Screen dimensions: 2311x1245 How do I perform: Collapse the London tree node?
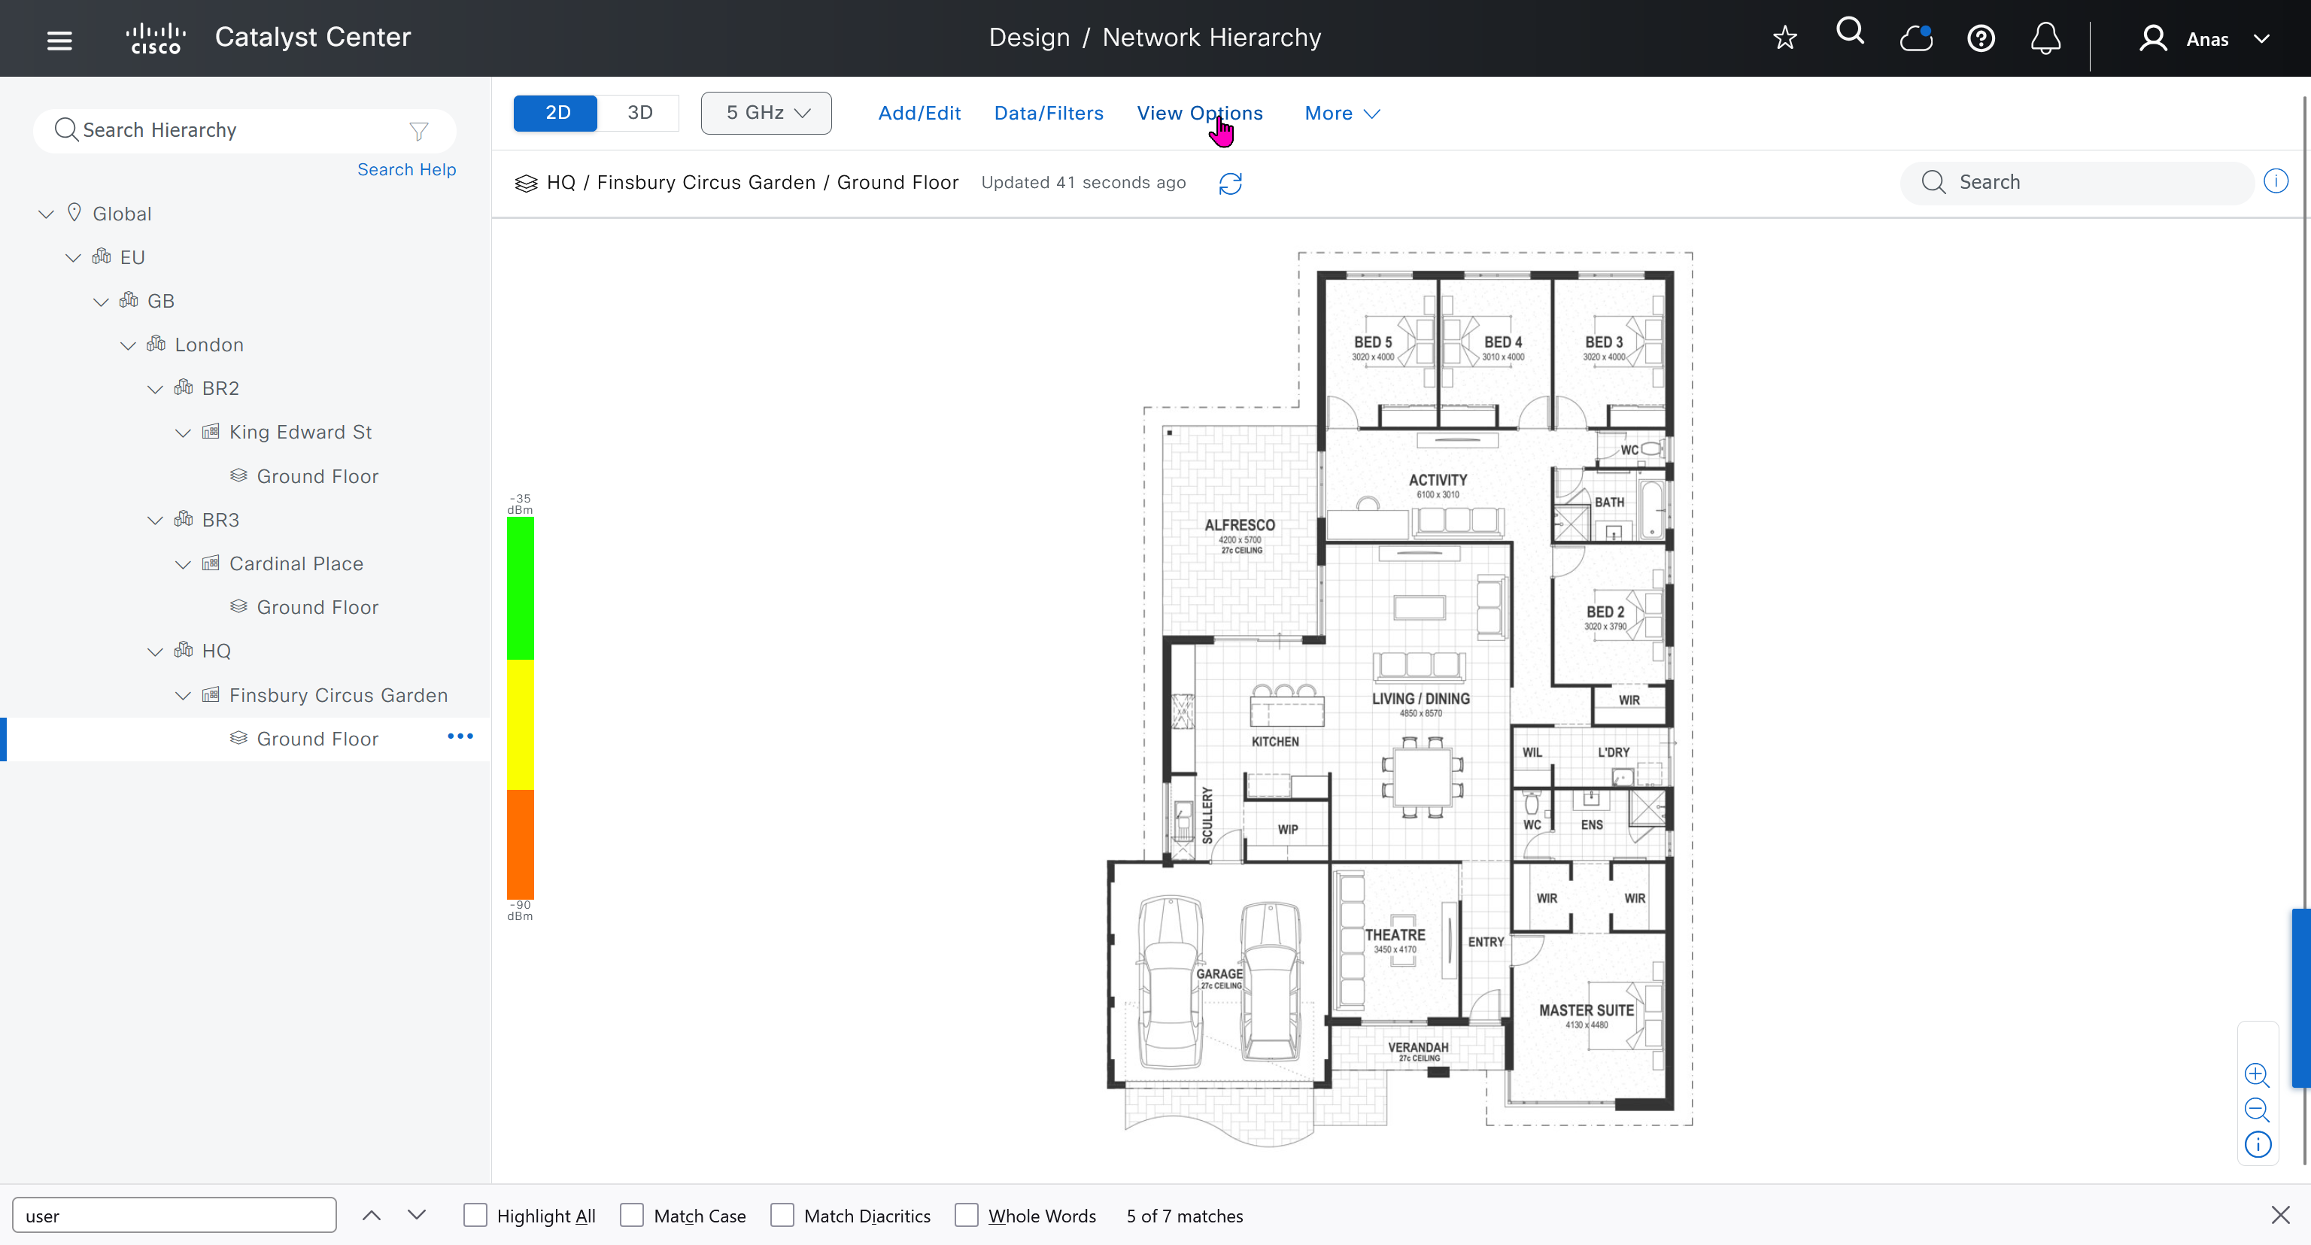point(129,345)
